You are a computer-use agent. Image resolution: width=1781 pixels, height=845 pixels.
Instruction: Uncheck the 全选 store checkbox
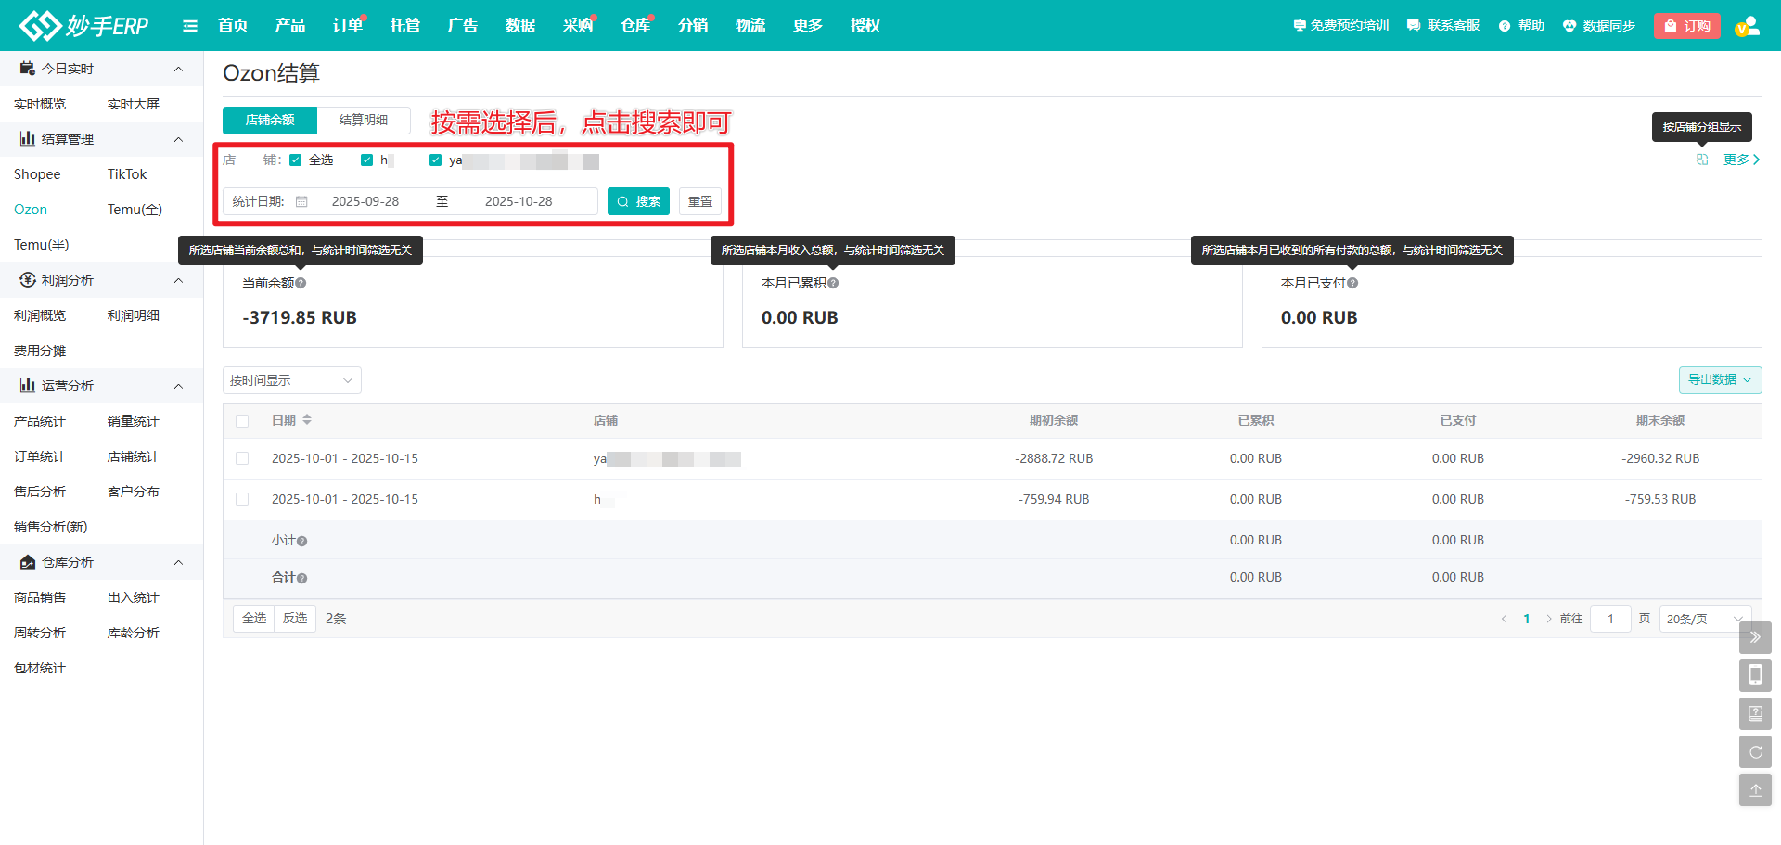296,160
